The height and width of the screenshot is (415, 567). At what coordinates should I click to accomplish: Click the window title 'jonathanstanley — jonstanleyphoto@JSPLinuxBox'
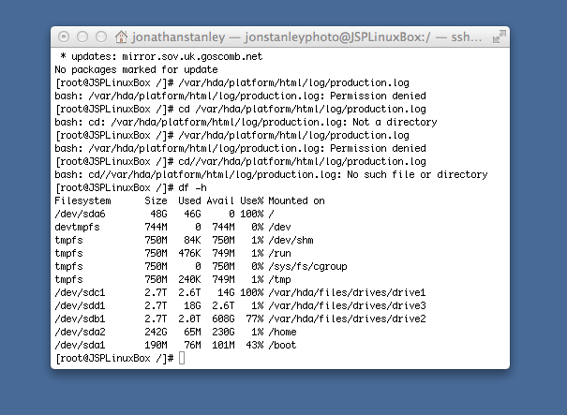point(281,37)
